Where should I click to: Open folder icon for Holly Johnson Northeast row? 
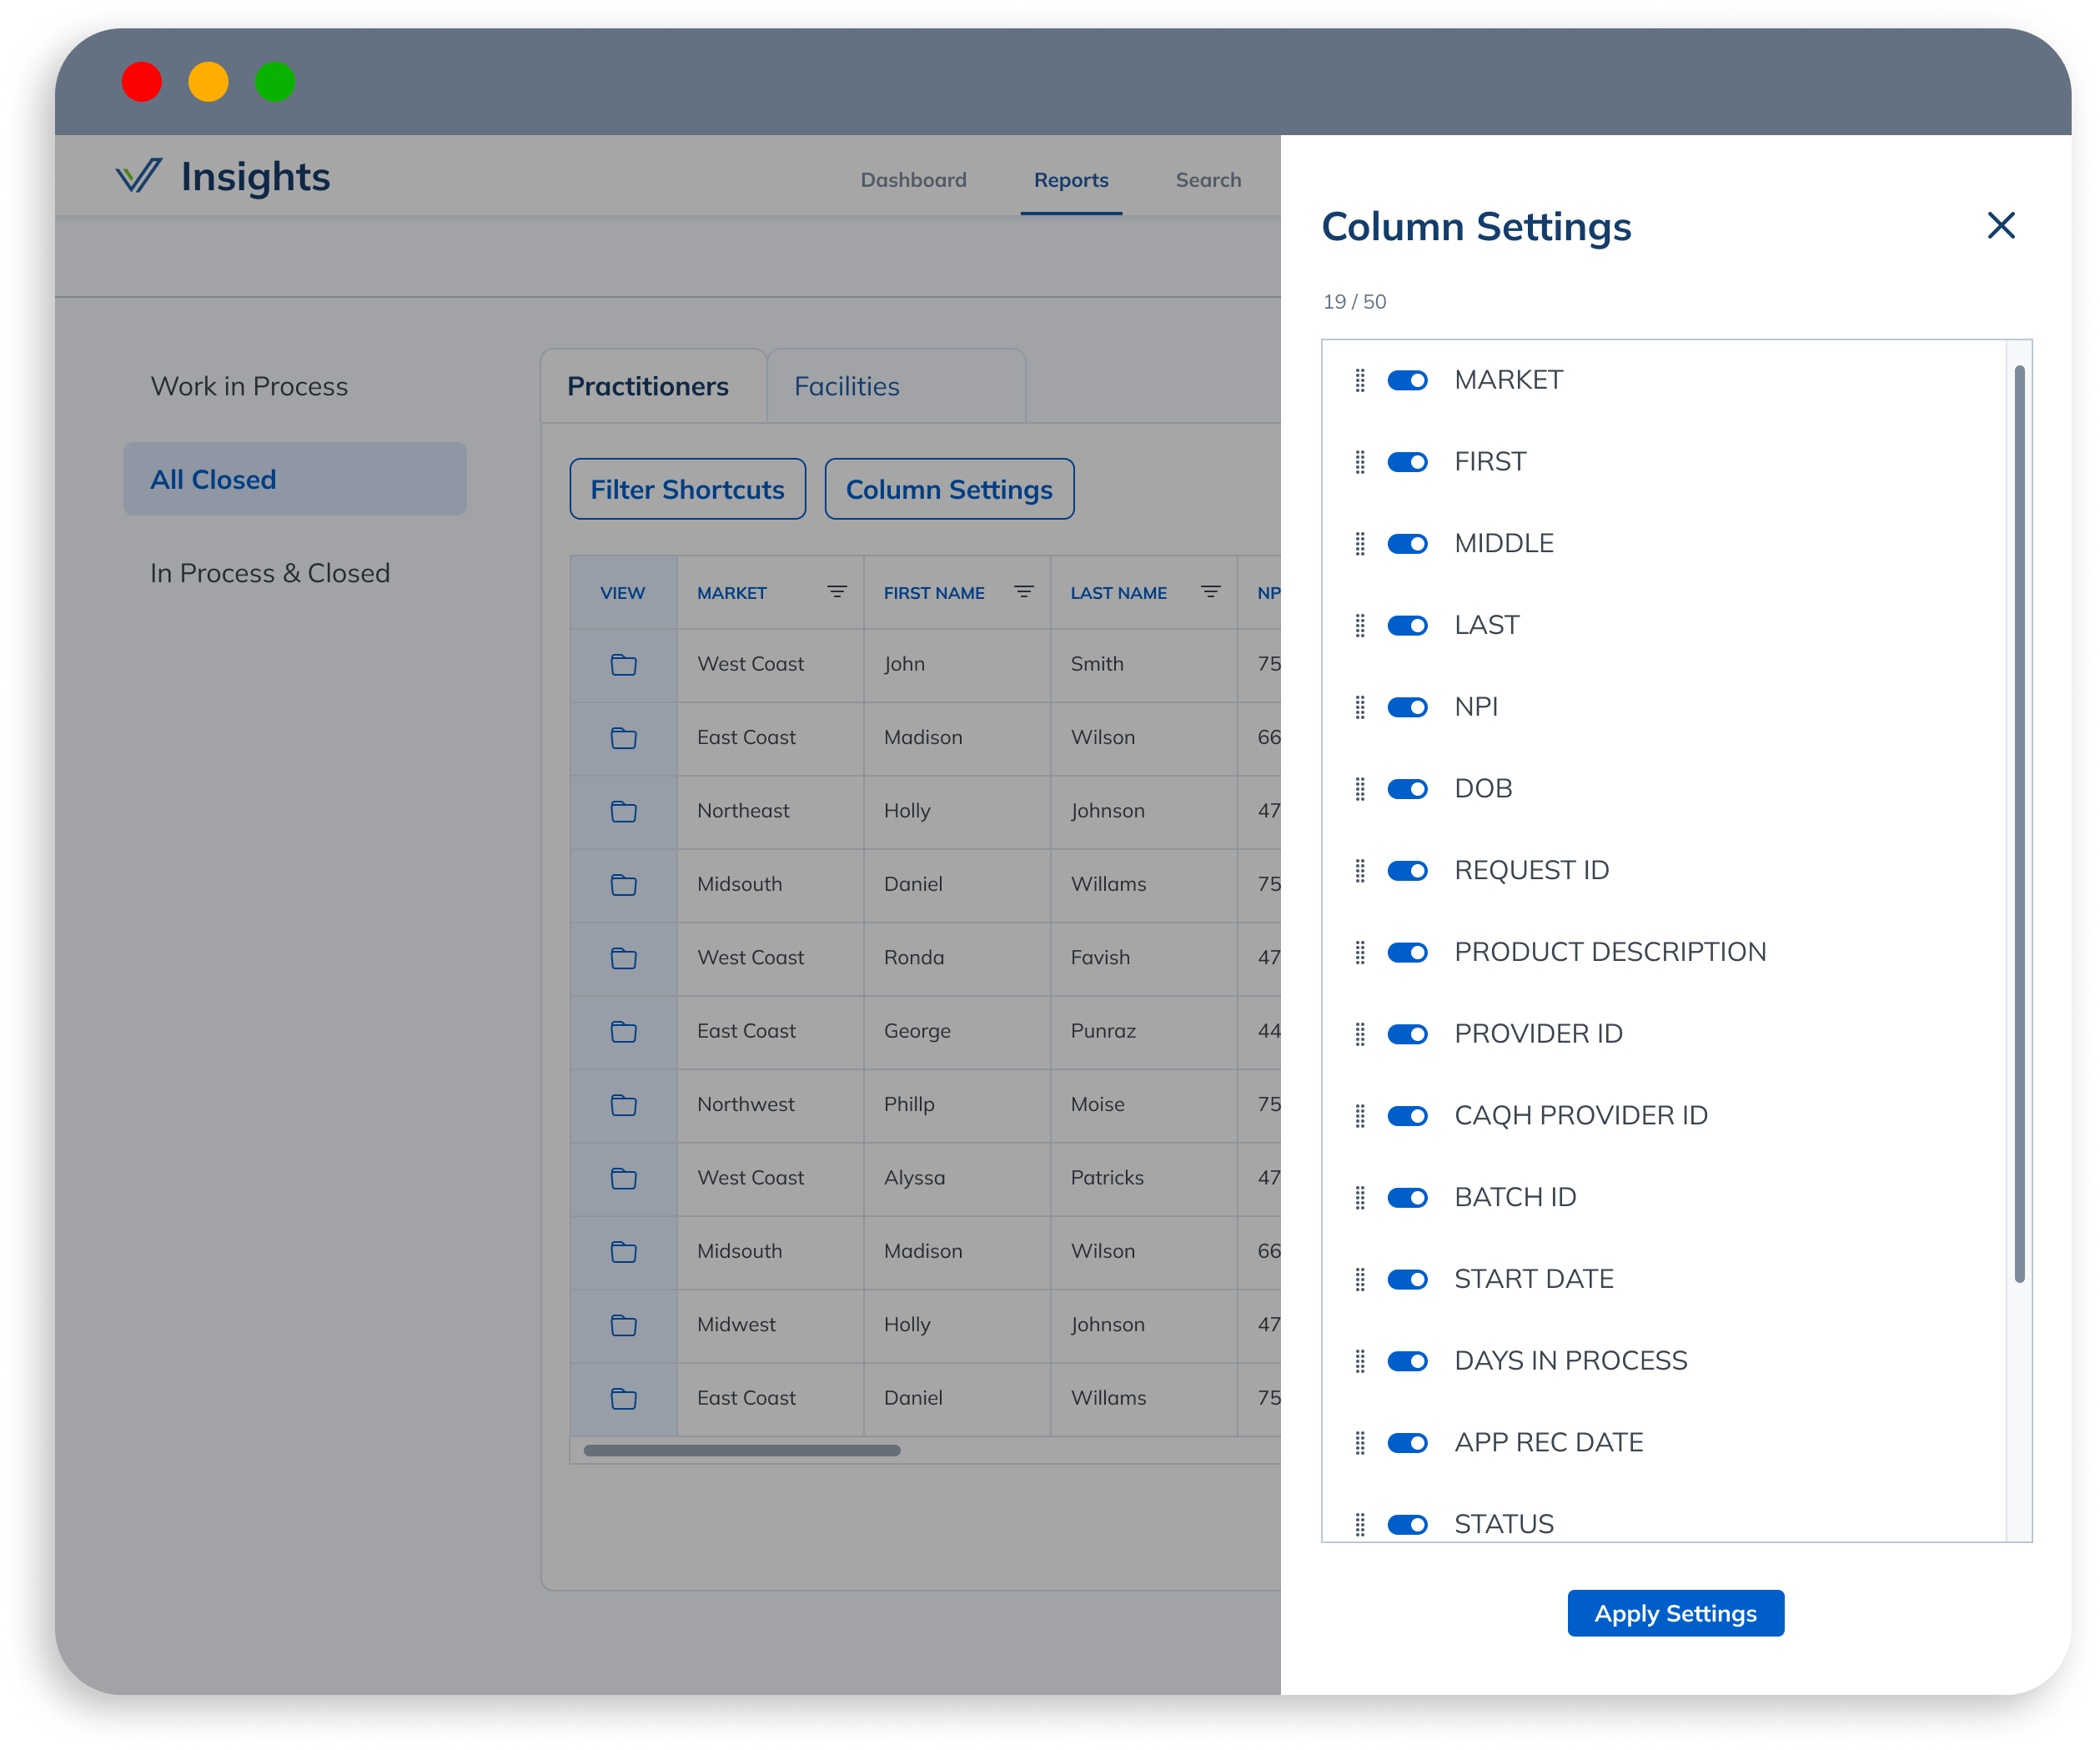point(623,811)
